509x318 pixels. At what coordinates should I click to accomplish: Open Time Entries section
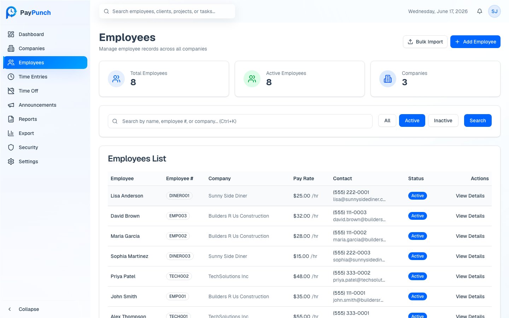click(x=45, y=77)
